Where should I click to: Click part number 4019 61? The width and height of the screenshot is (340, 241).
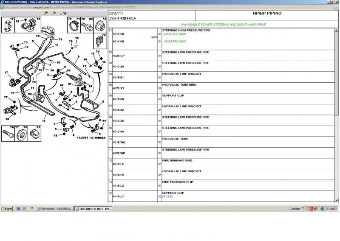tap(118, 77)
